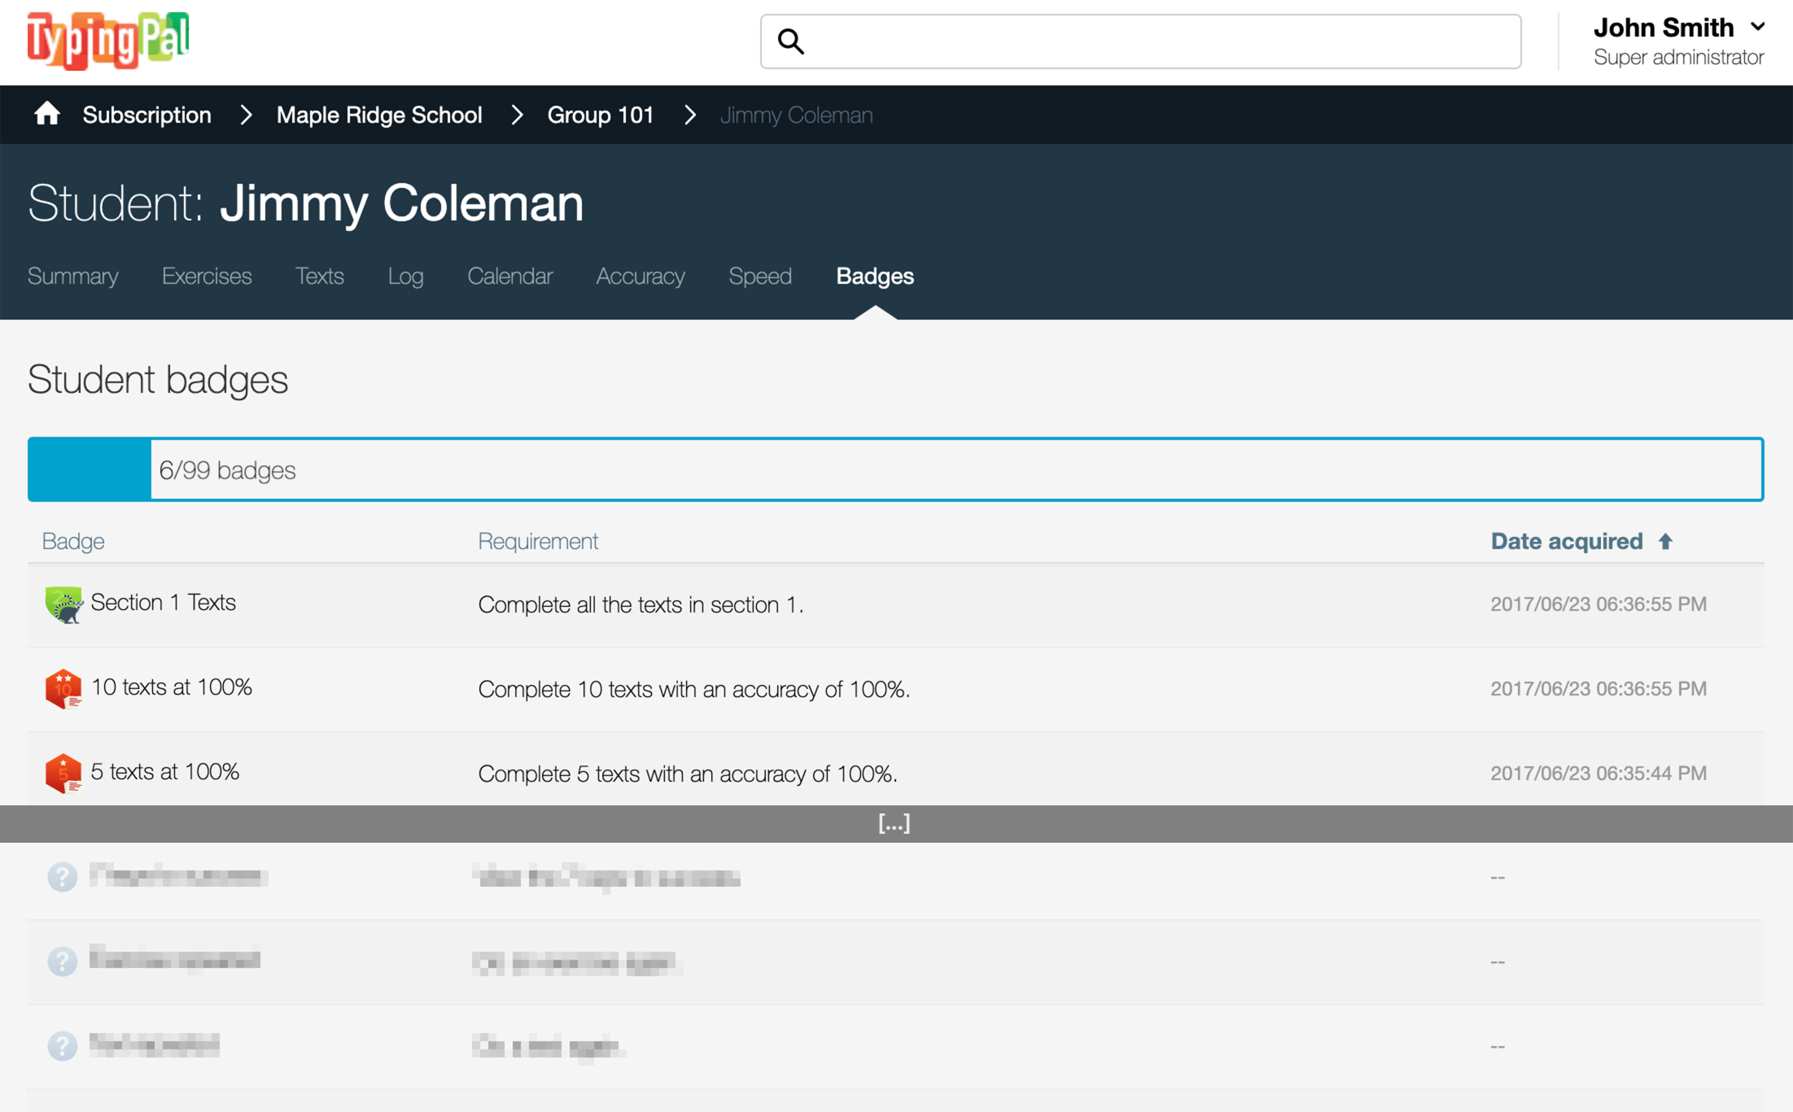Viewport: 1793px width, 1112px height.
Task: Click the magnifying glass search icon
Action: (791, 41)
